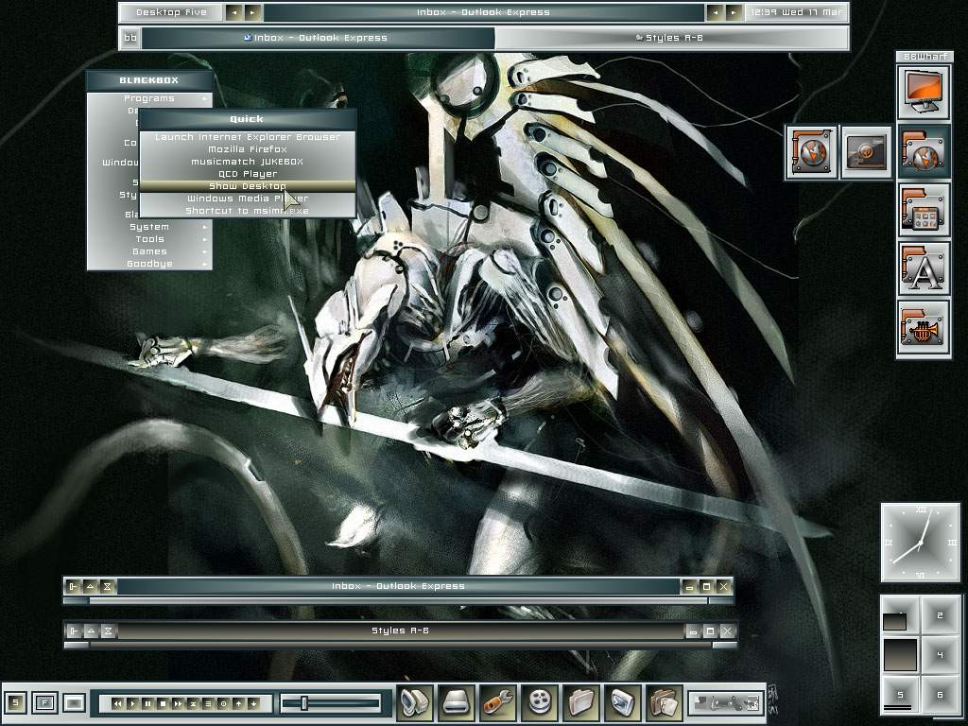Open the terminal prompt dock icon
968x726 pixels.
click(623, 702)
